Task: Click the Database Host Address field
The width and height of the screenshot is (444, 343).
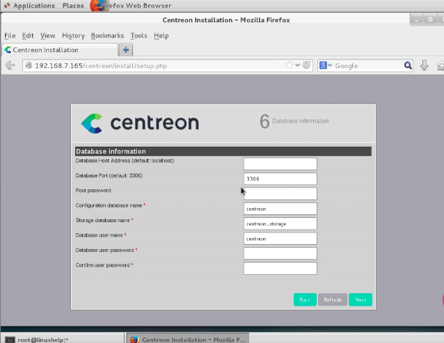Action: (280, 164)
